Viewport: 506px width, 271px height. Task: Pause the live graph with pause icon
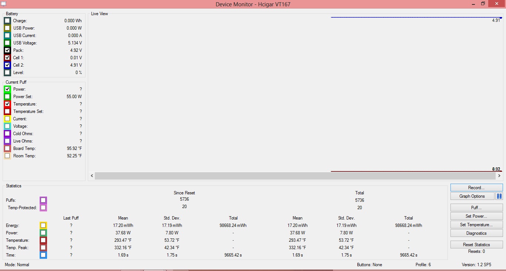pos(499,196)
